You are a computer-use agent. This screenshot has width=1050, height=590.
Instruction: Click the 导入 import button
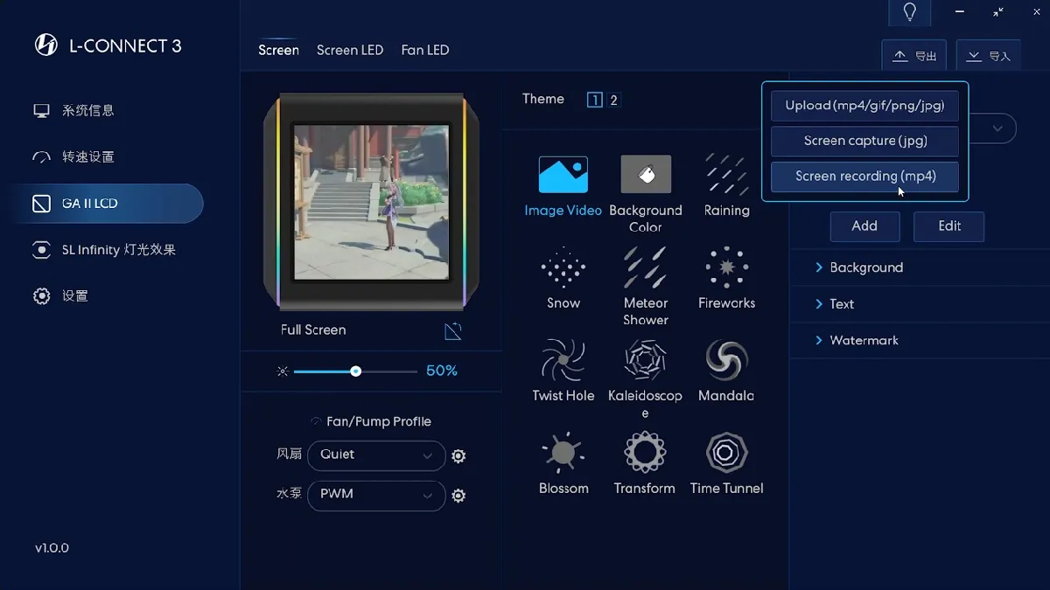pyautogui.click(x=989, y=56)
